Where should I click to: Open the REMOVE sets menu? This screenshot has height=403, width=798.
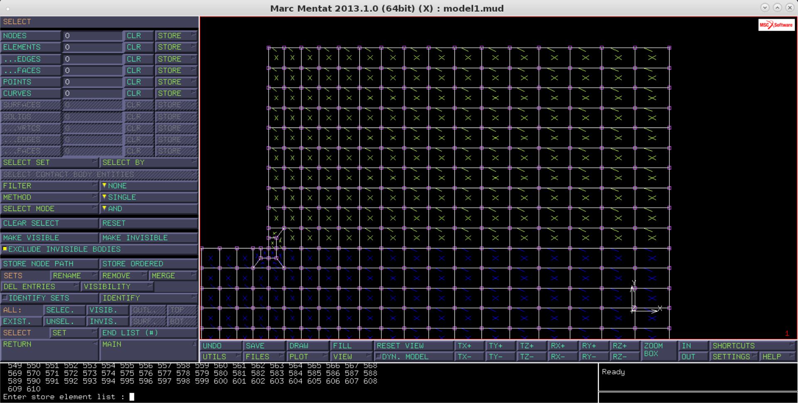tap(124, 275)
